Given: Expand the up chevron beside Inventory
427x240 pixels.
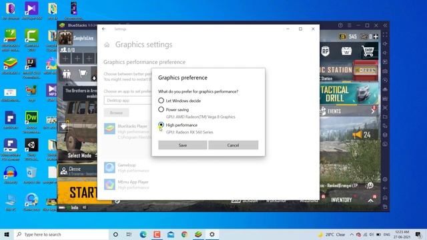Looking at the screenshot, I should pos(371,201).
